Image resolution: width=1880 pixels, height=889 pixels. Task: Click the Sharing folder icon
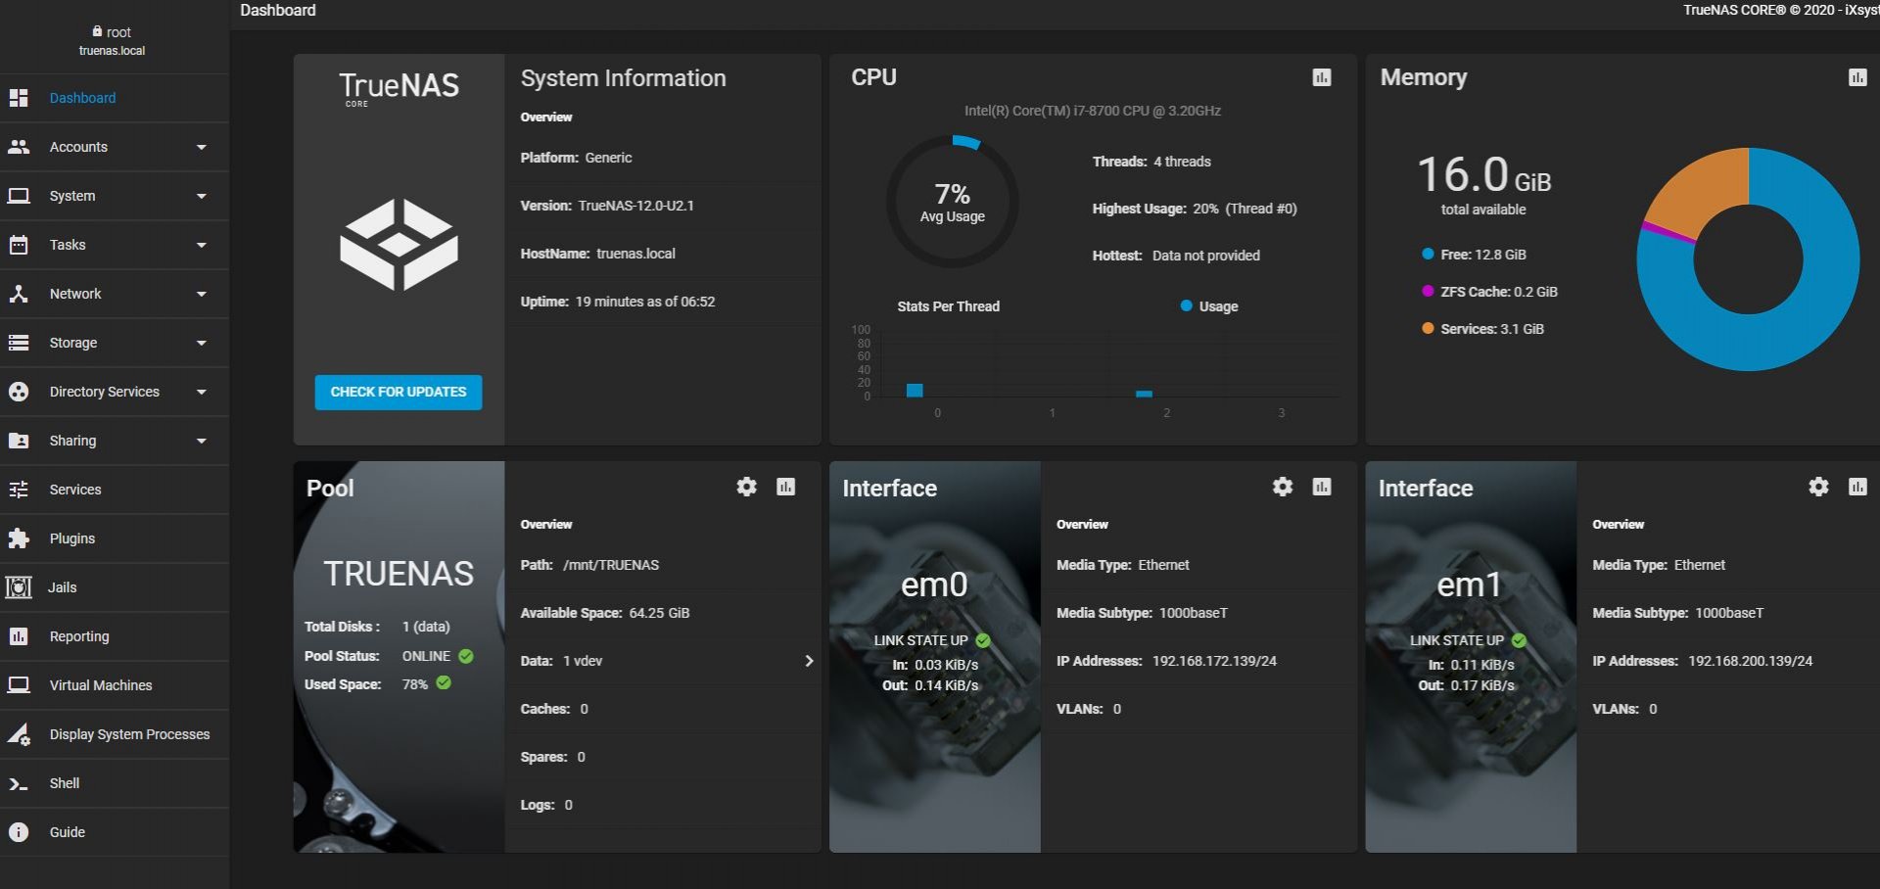coord(19,441)
